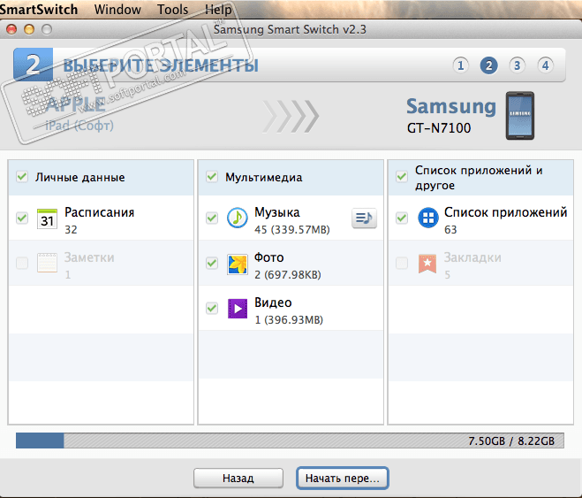Open the Tools menu

click(x=172, y=9)
